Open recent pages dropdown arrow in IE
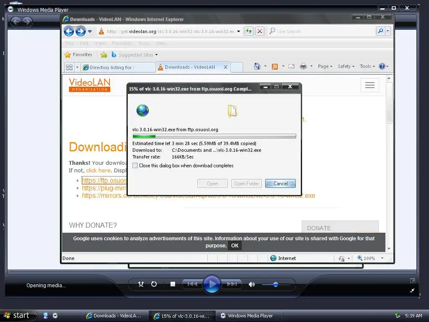This screenshot has height=322, width=429. [x=90, y=31]
